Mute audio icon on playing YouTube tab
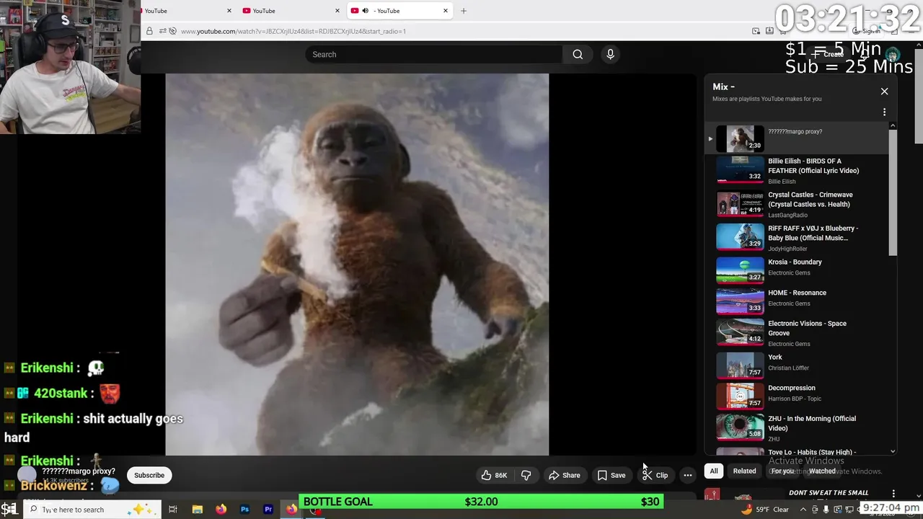 tap(365, 11)
